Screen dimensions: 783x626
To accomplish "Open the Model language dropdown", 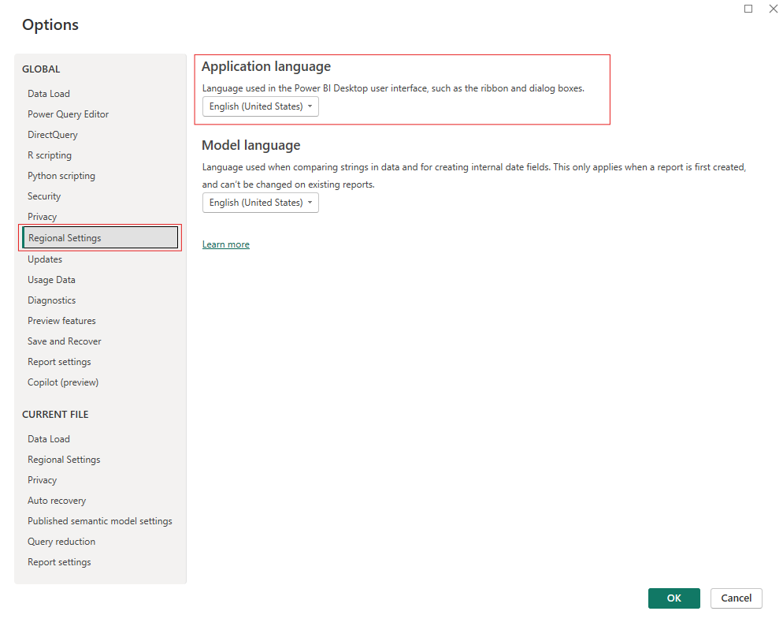I will point(260,203).
